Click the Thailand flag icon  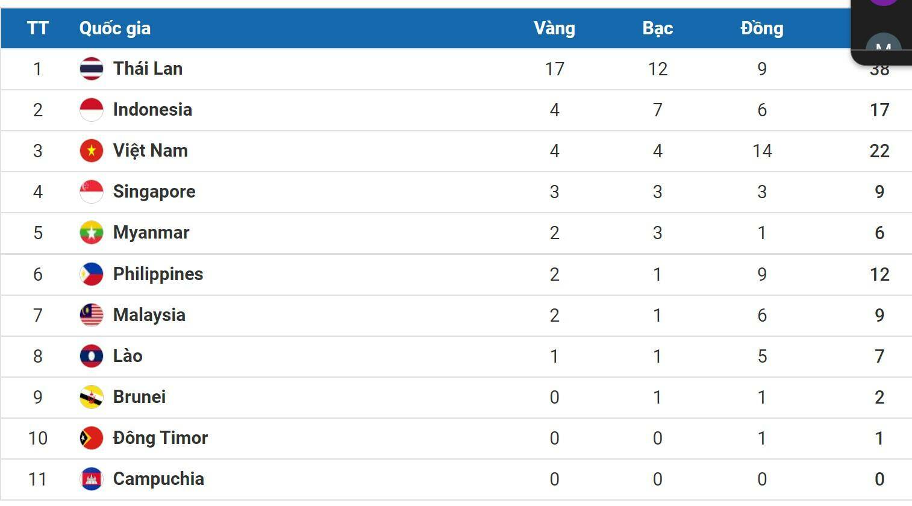92,69
